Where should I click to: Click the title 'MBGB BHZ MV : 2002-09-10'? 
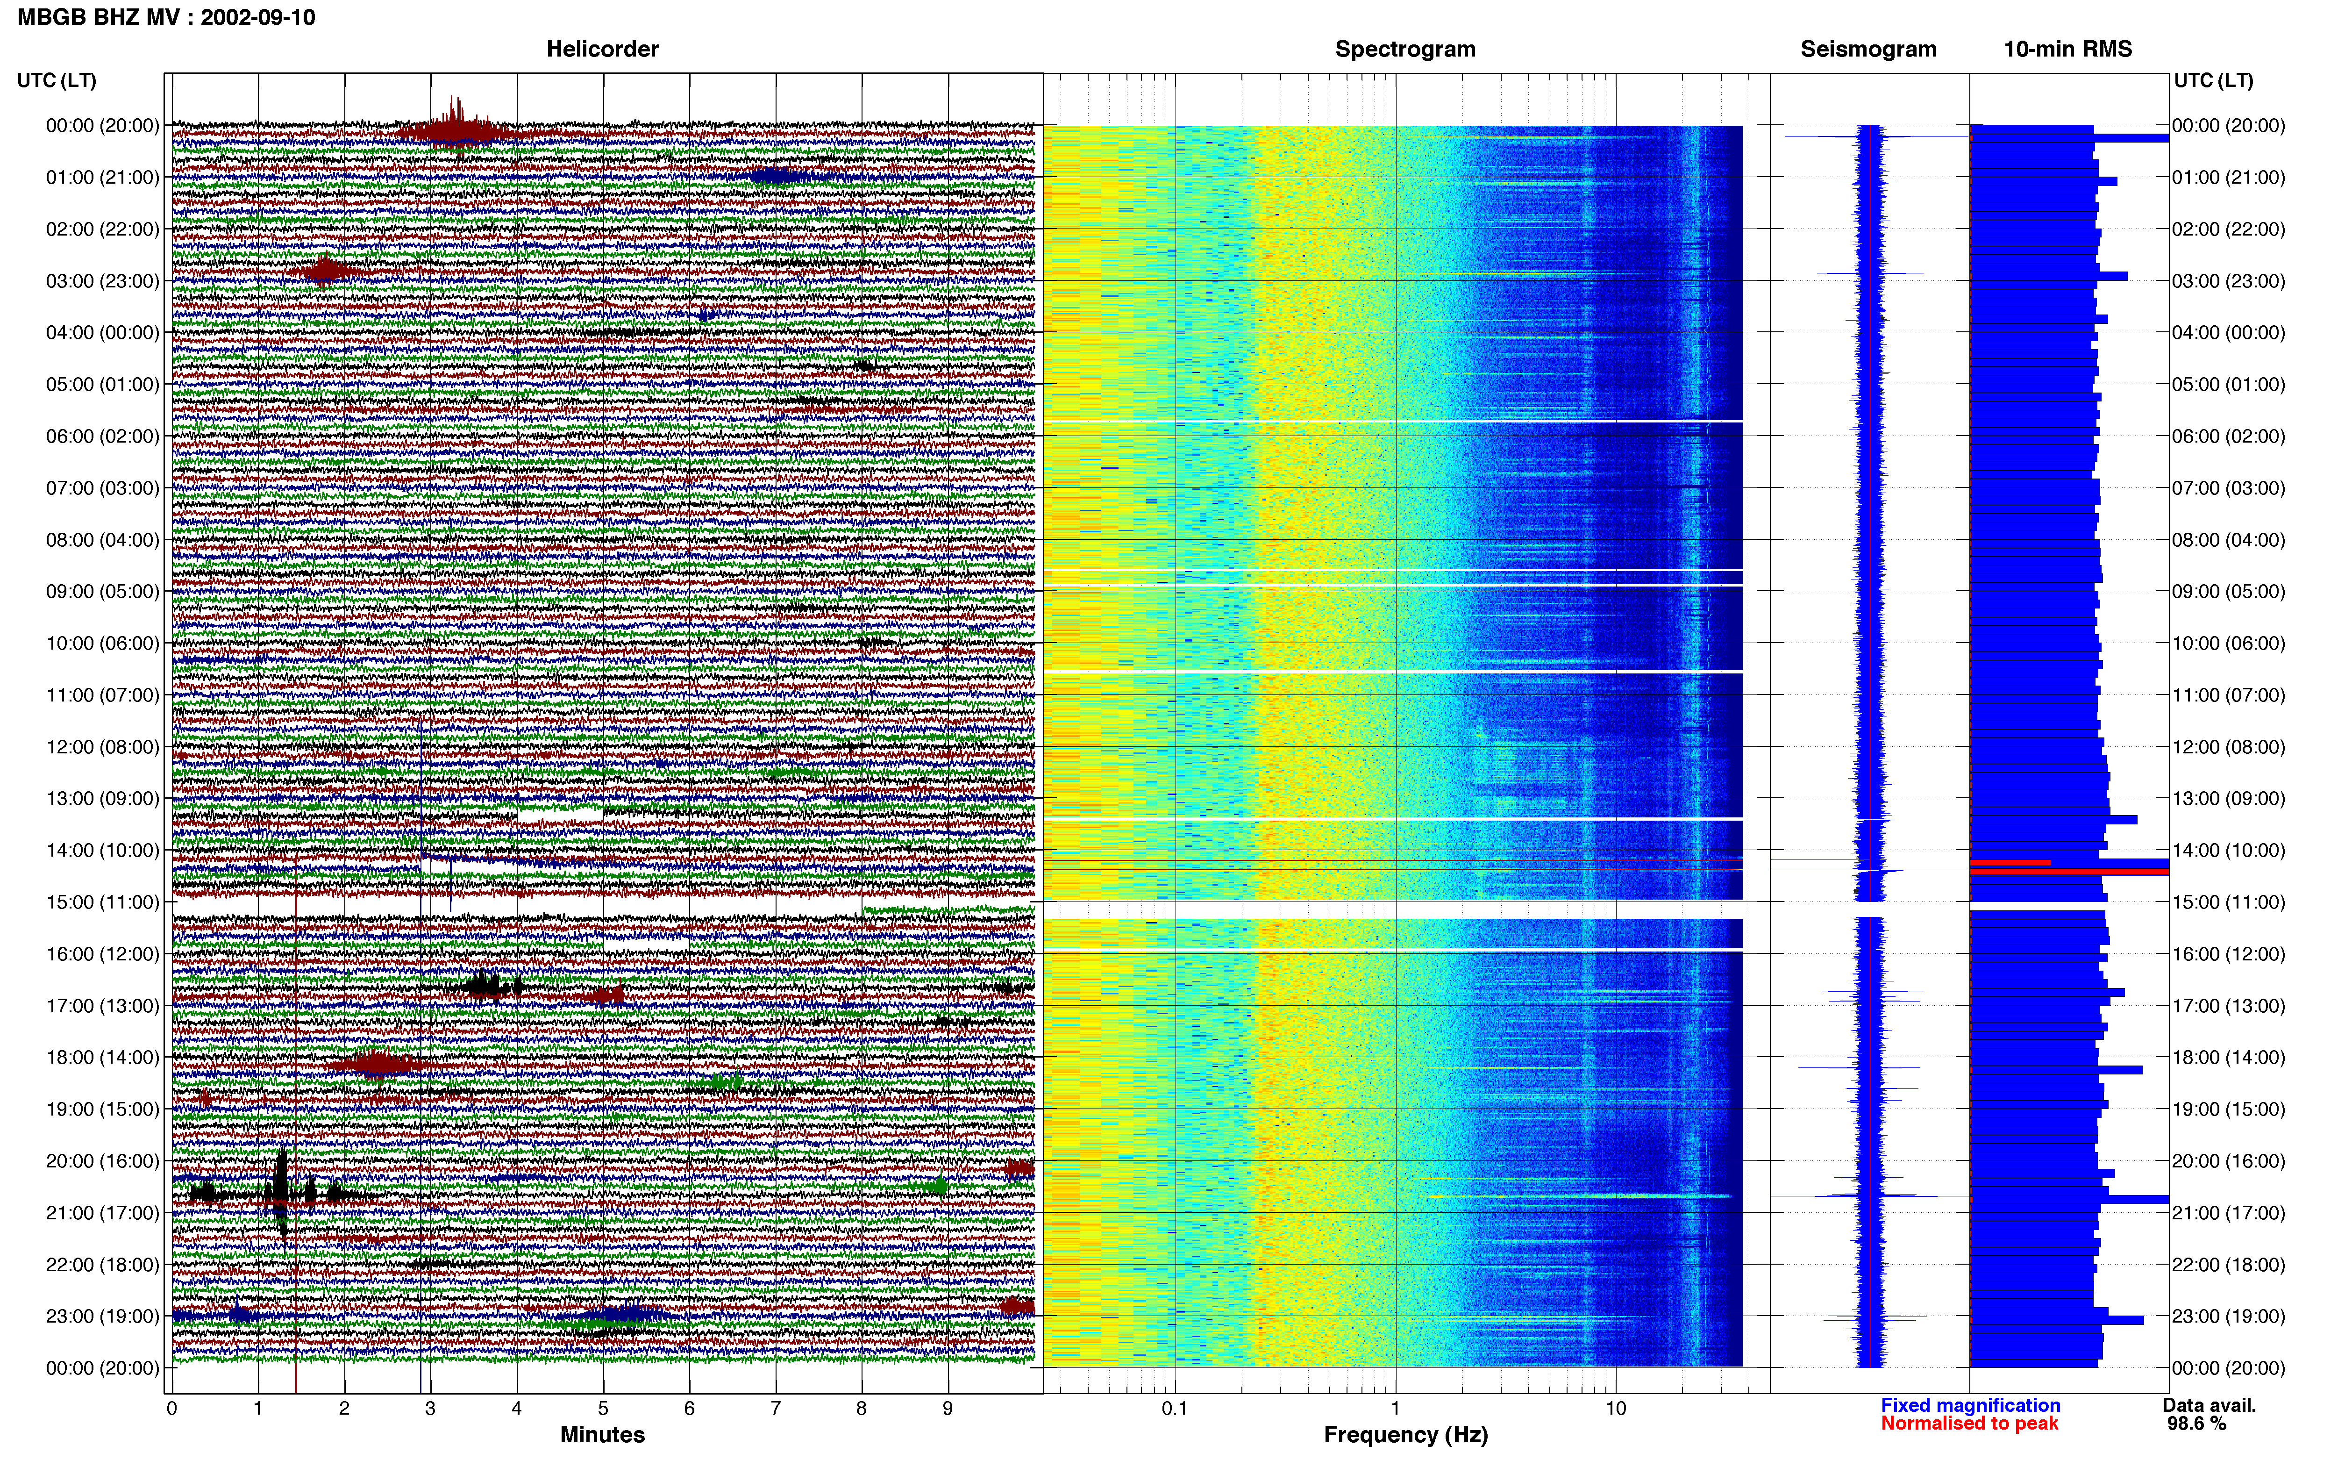click(x=166, y=17)
